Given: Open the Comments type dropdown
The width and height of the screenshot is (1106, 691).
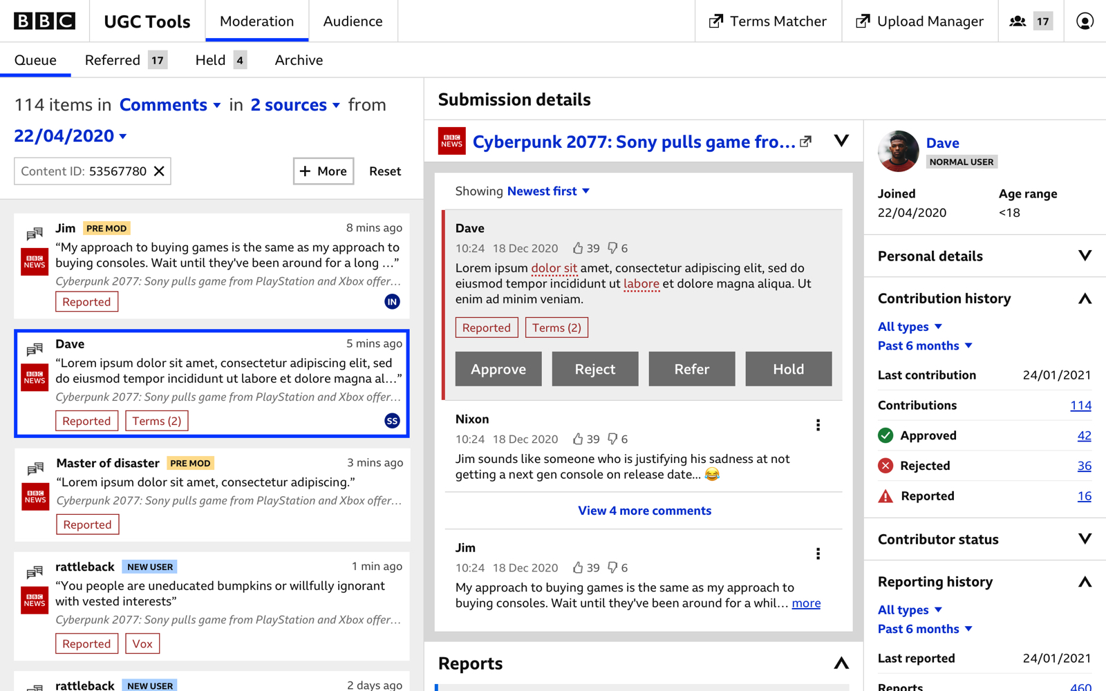Looking at the screenshot, I should pos(170,105).
